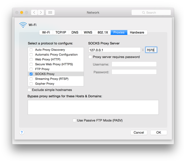Image resolution: width=184 pixels, height=161 pixels.
Task: Open the DNS tab
Action: (75, 32)
